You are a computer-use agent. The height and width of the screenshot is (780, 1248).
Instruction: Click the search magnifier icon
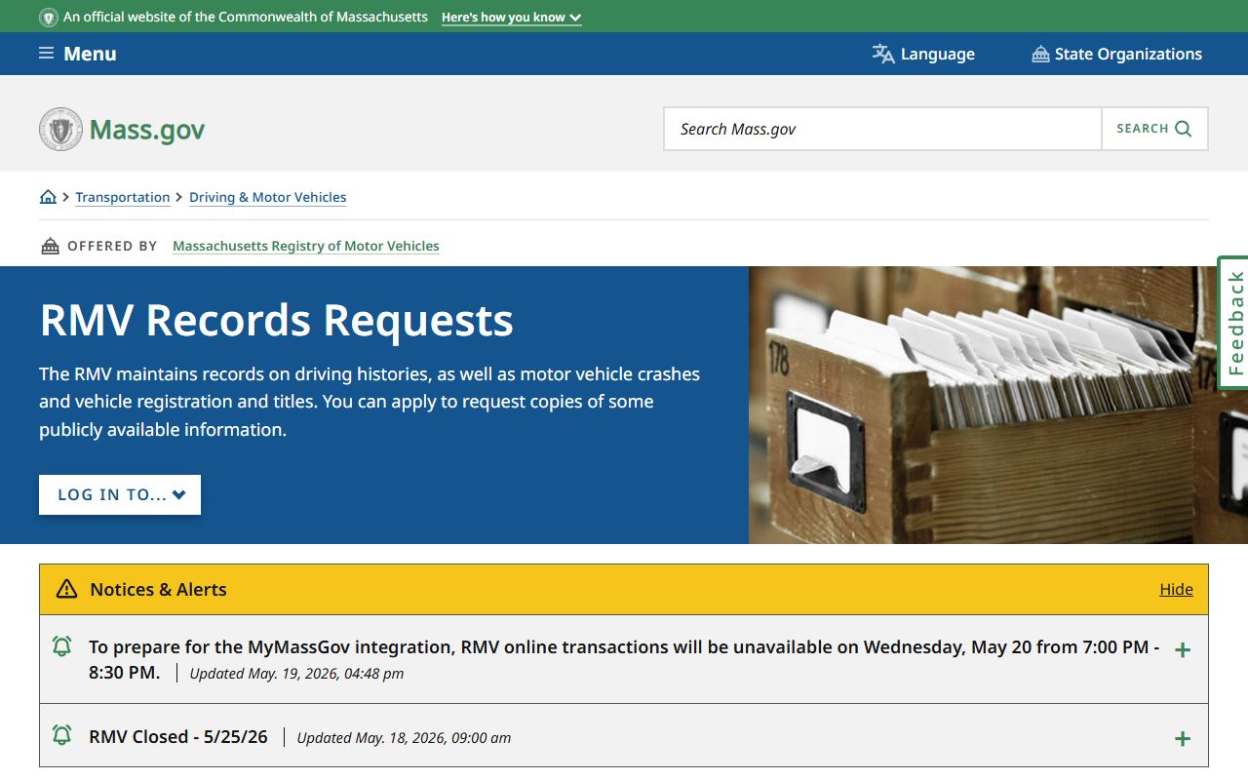[x=1184, y=129]
